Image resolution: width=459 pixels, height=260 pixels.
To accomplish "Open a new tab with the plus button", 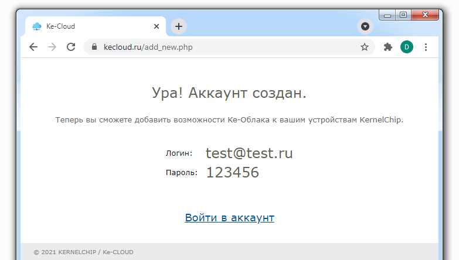I will [x=179, y=26].
